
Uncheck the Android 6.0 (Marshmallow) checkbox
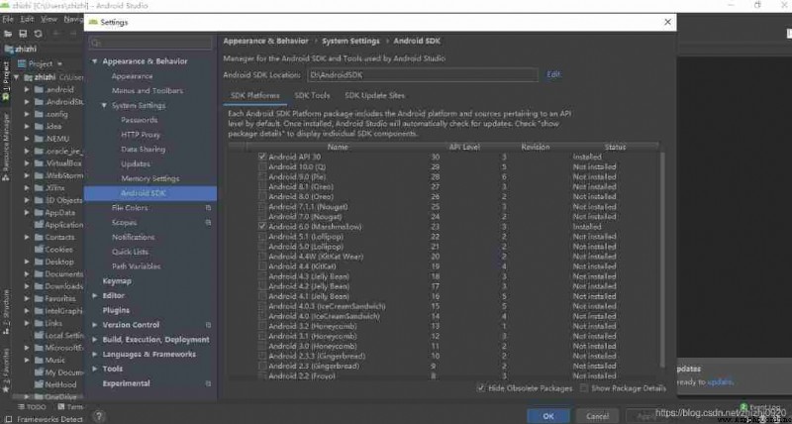262,227
